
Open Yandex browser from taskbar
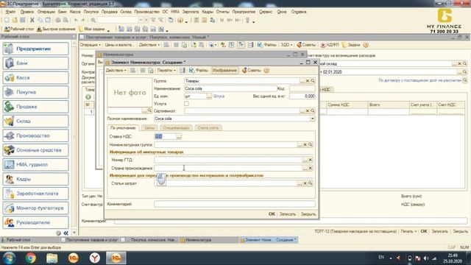95,258
